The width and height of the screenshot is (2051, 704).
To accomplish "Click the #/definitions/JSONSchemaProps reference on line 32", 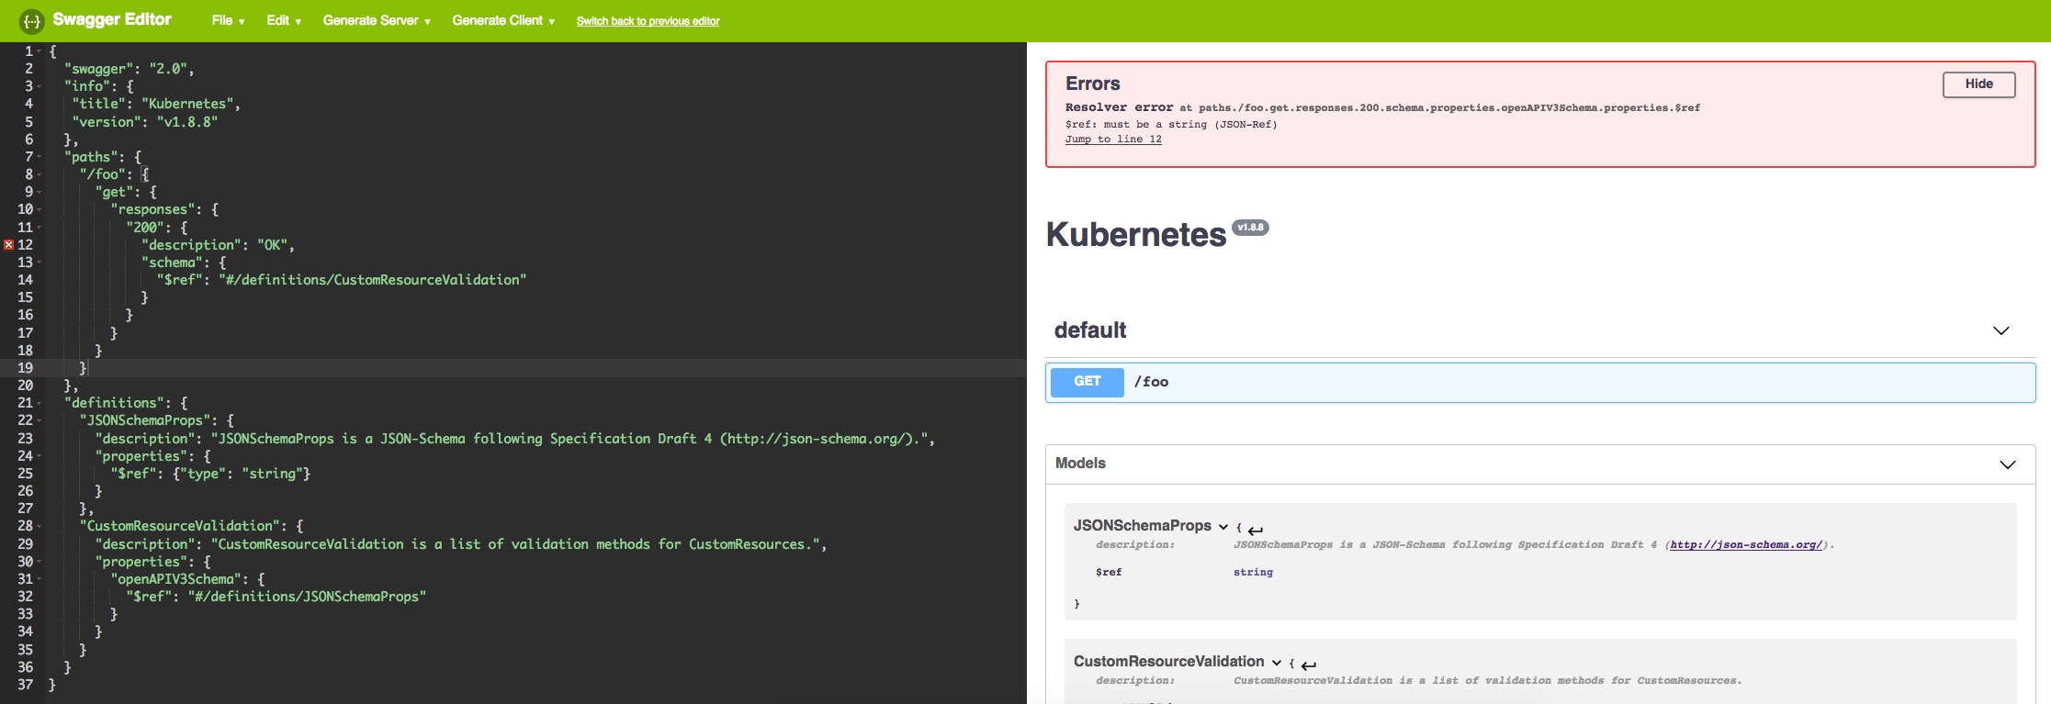I will 307,597.
